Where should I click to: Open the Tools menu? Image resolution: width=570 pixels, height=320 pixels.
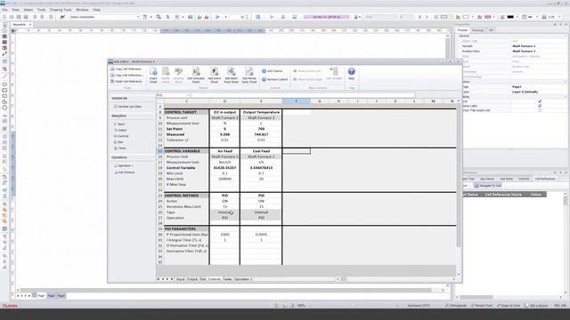click(42, 10)
